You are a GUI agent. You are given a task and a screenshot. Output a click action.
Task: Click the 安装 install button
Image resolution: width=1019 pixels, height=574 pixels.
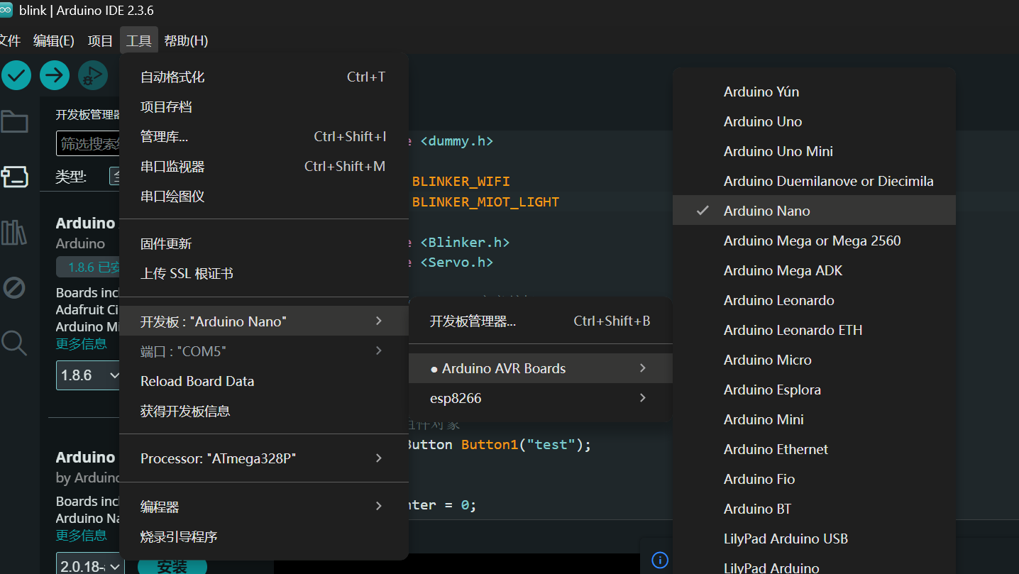tap(172, 565)
